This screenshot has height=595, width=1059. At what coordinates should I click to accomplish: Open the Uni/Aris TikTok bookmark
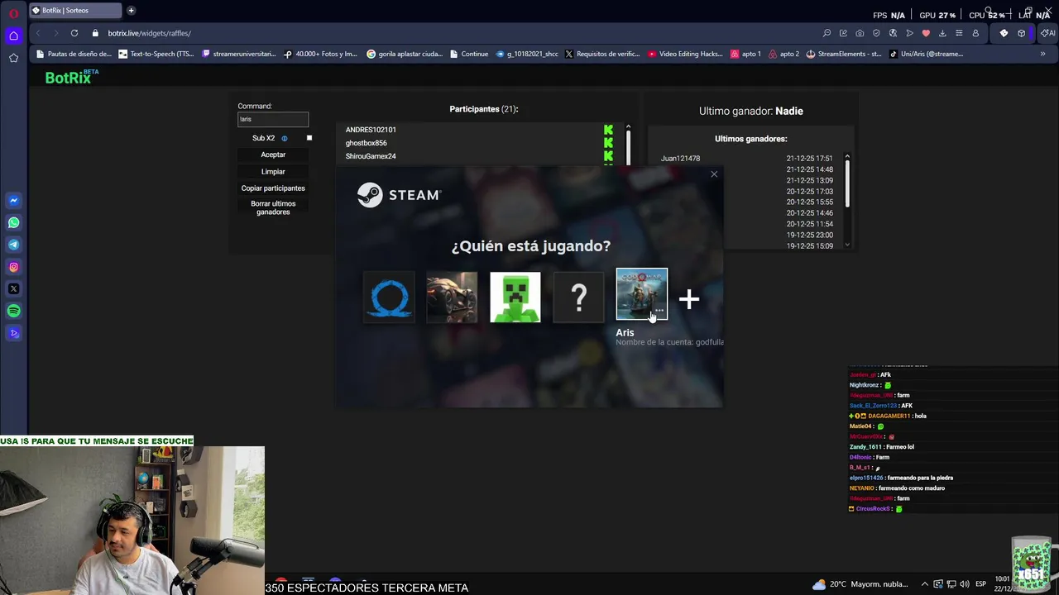[926, 54]
